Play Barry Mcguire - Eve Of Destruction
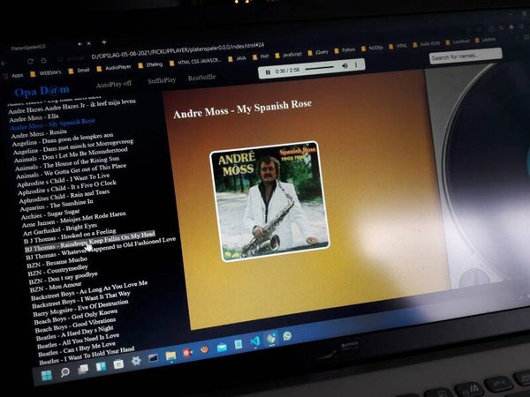Screen dimensions: 530x397 [80, 307]
